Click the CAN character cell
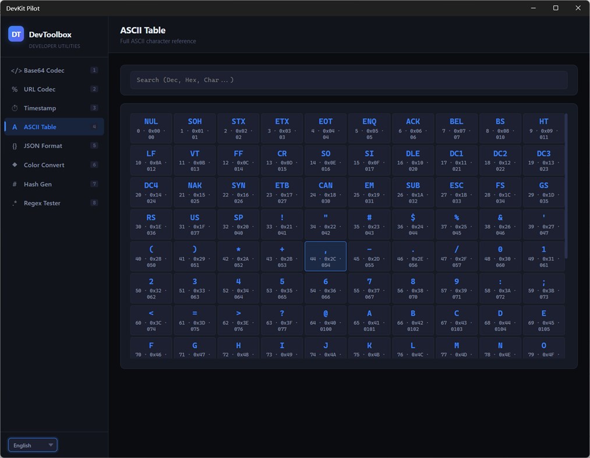 point(326,192)
